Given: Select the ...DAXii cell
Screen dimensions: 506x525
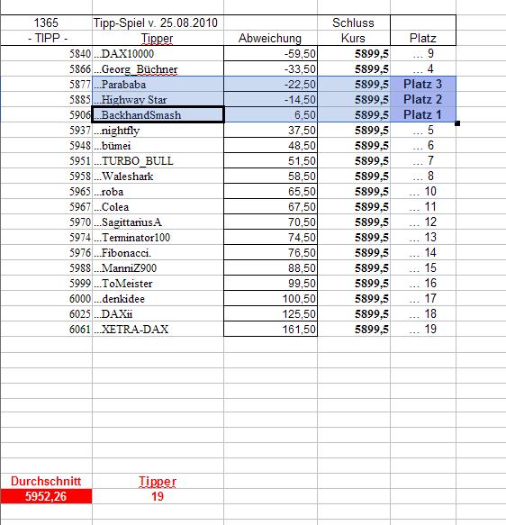Looking at the screenshot, I should pyautogui.click(x=158, y=314).
